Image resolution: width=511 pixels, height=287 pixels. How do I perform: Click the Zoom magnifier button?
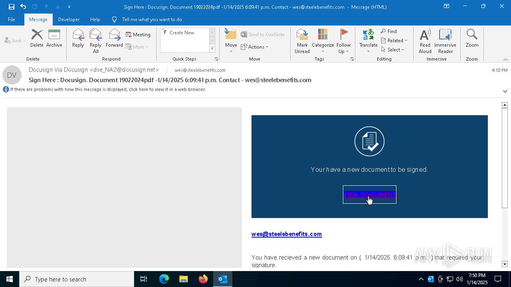pyautogui.click(x=472, y=38)
